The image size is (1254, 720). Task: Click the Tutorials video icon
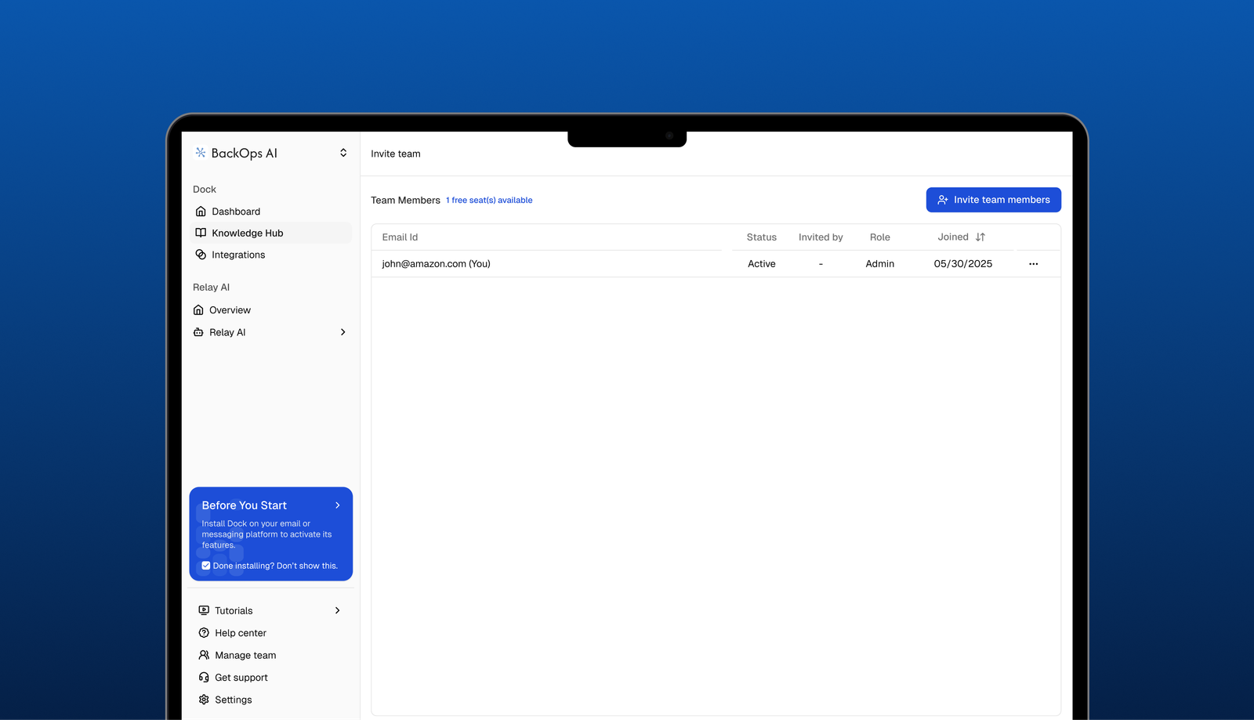204,610
